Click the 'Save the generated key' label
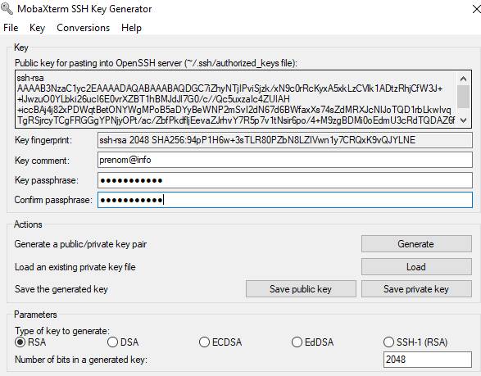Viewport: 481px width, 376px height. 61,289
